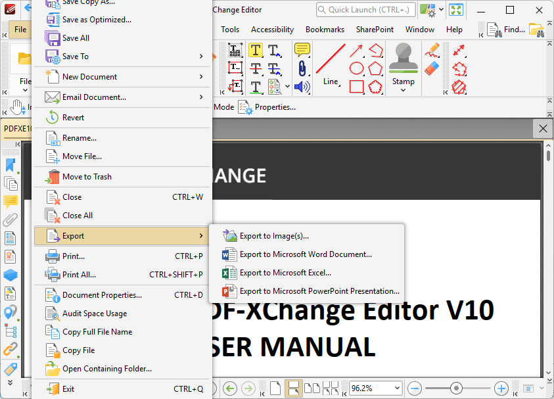
Task: Click the Properties... toolbar button
Action: click(x=267, y=107)
